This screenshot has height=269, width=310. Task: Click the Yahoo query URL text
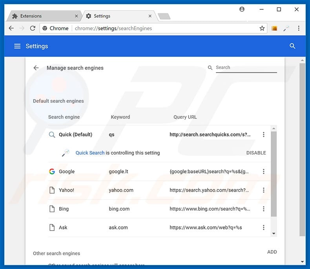point(209,190)
